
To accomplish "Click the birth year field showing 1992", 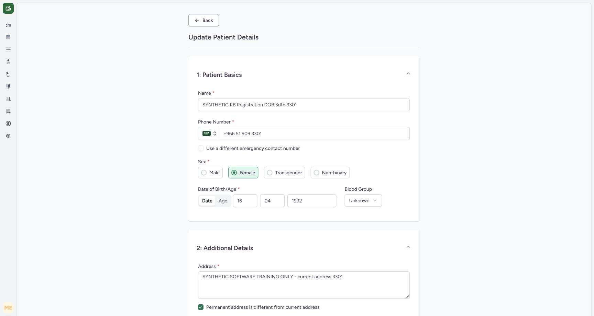I will tap(312, 201).
